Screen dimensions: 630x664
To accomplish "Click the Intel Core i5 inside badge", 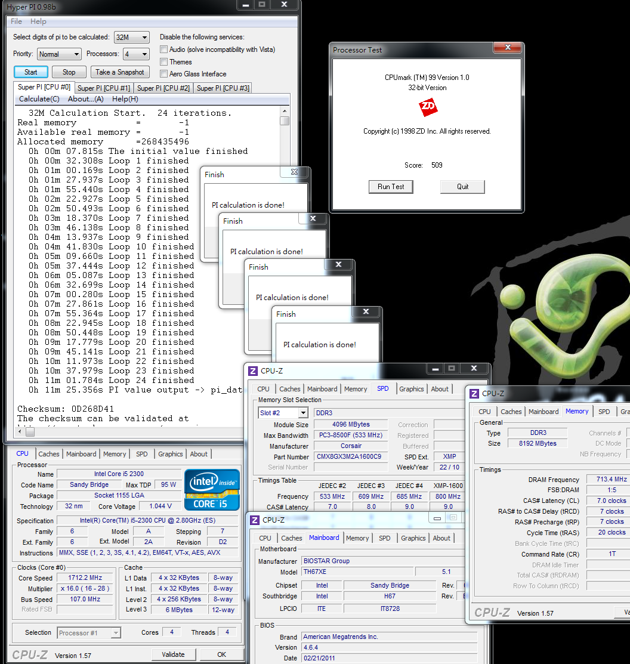I will click(x=212, y=490).
